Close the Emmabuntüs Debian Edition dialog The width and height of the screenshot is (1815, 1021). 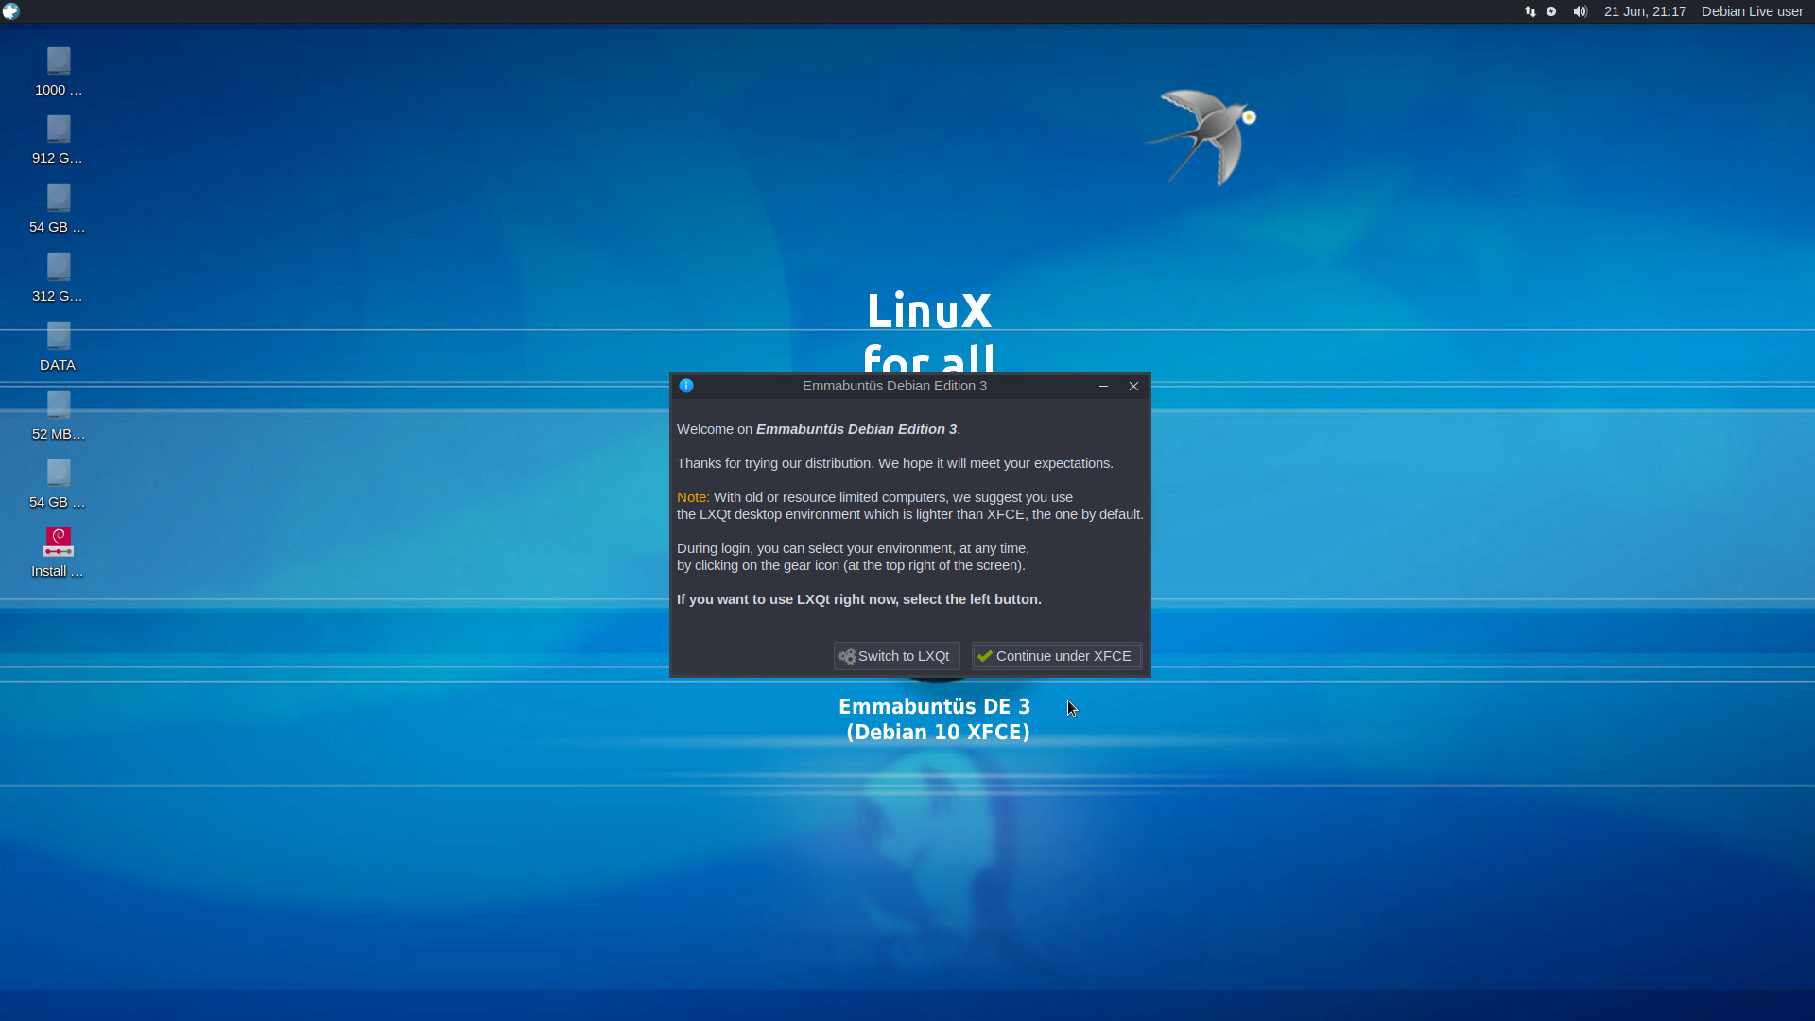(1133, 386)
